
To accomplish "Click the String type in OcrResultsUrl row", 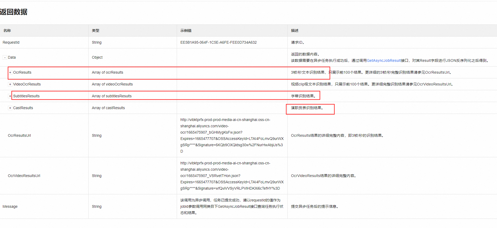I will click(97, 135).
